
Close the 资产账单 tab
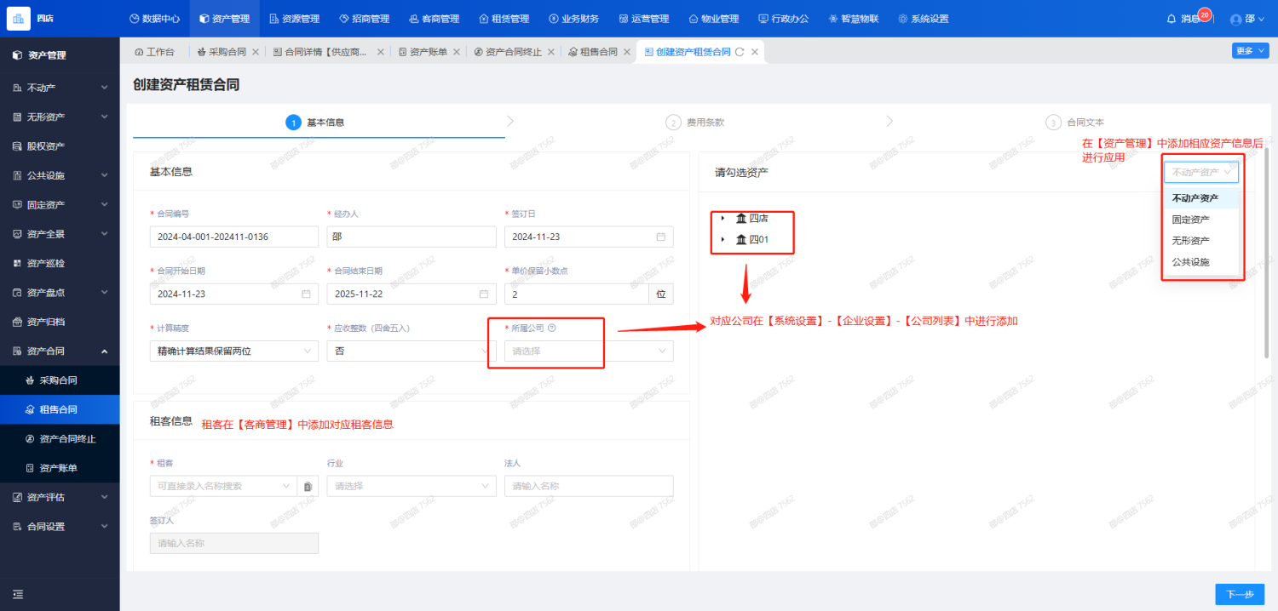(457, 52)
